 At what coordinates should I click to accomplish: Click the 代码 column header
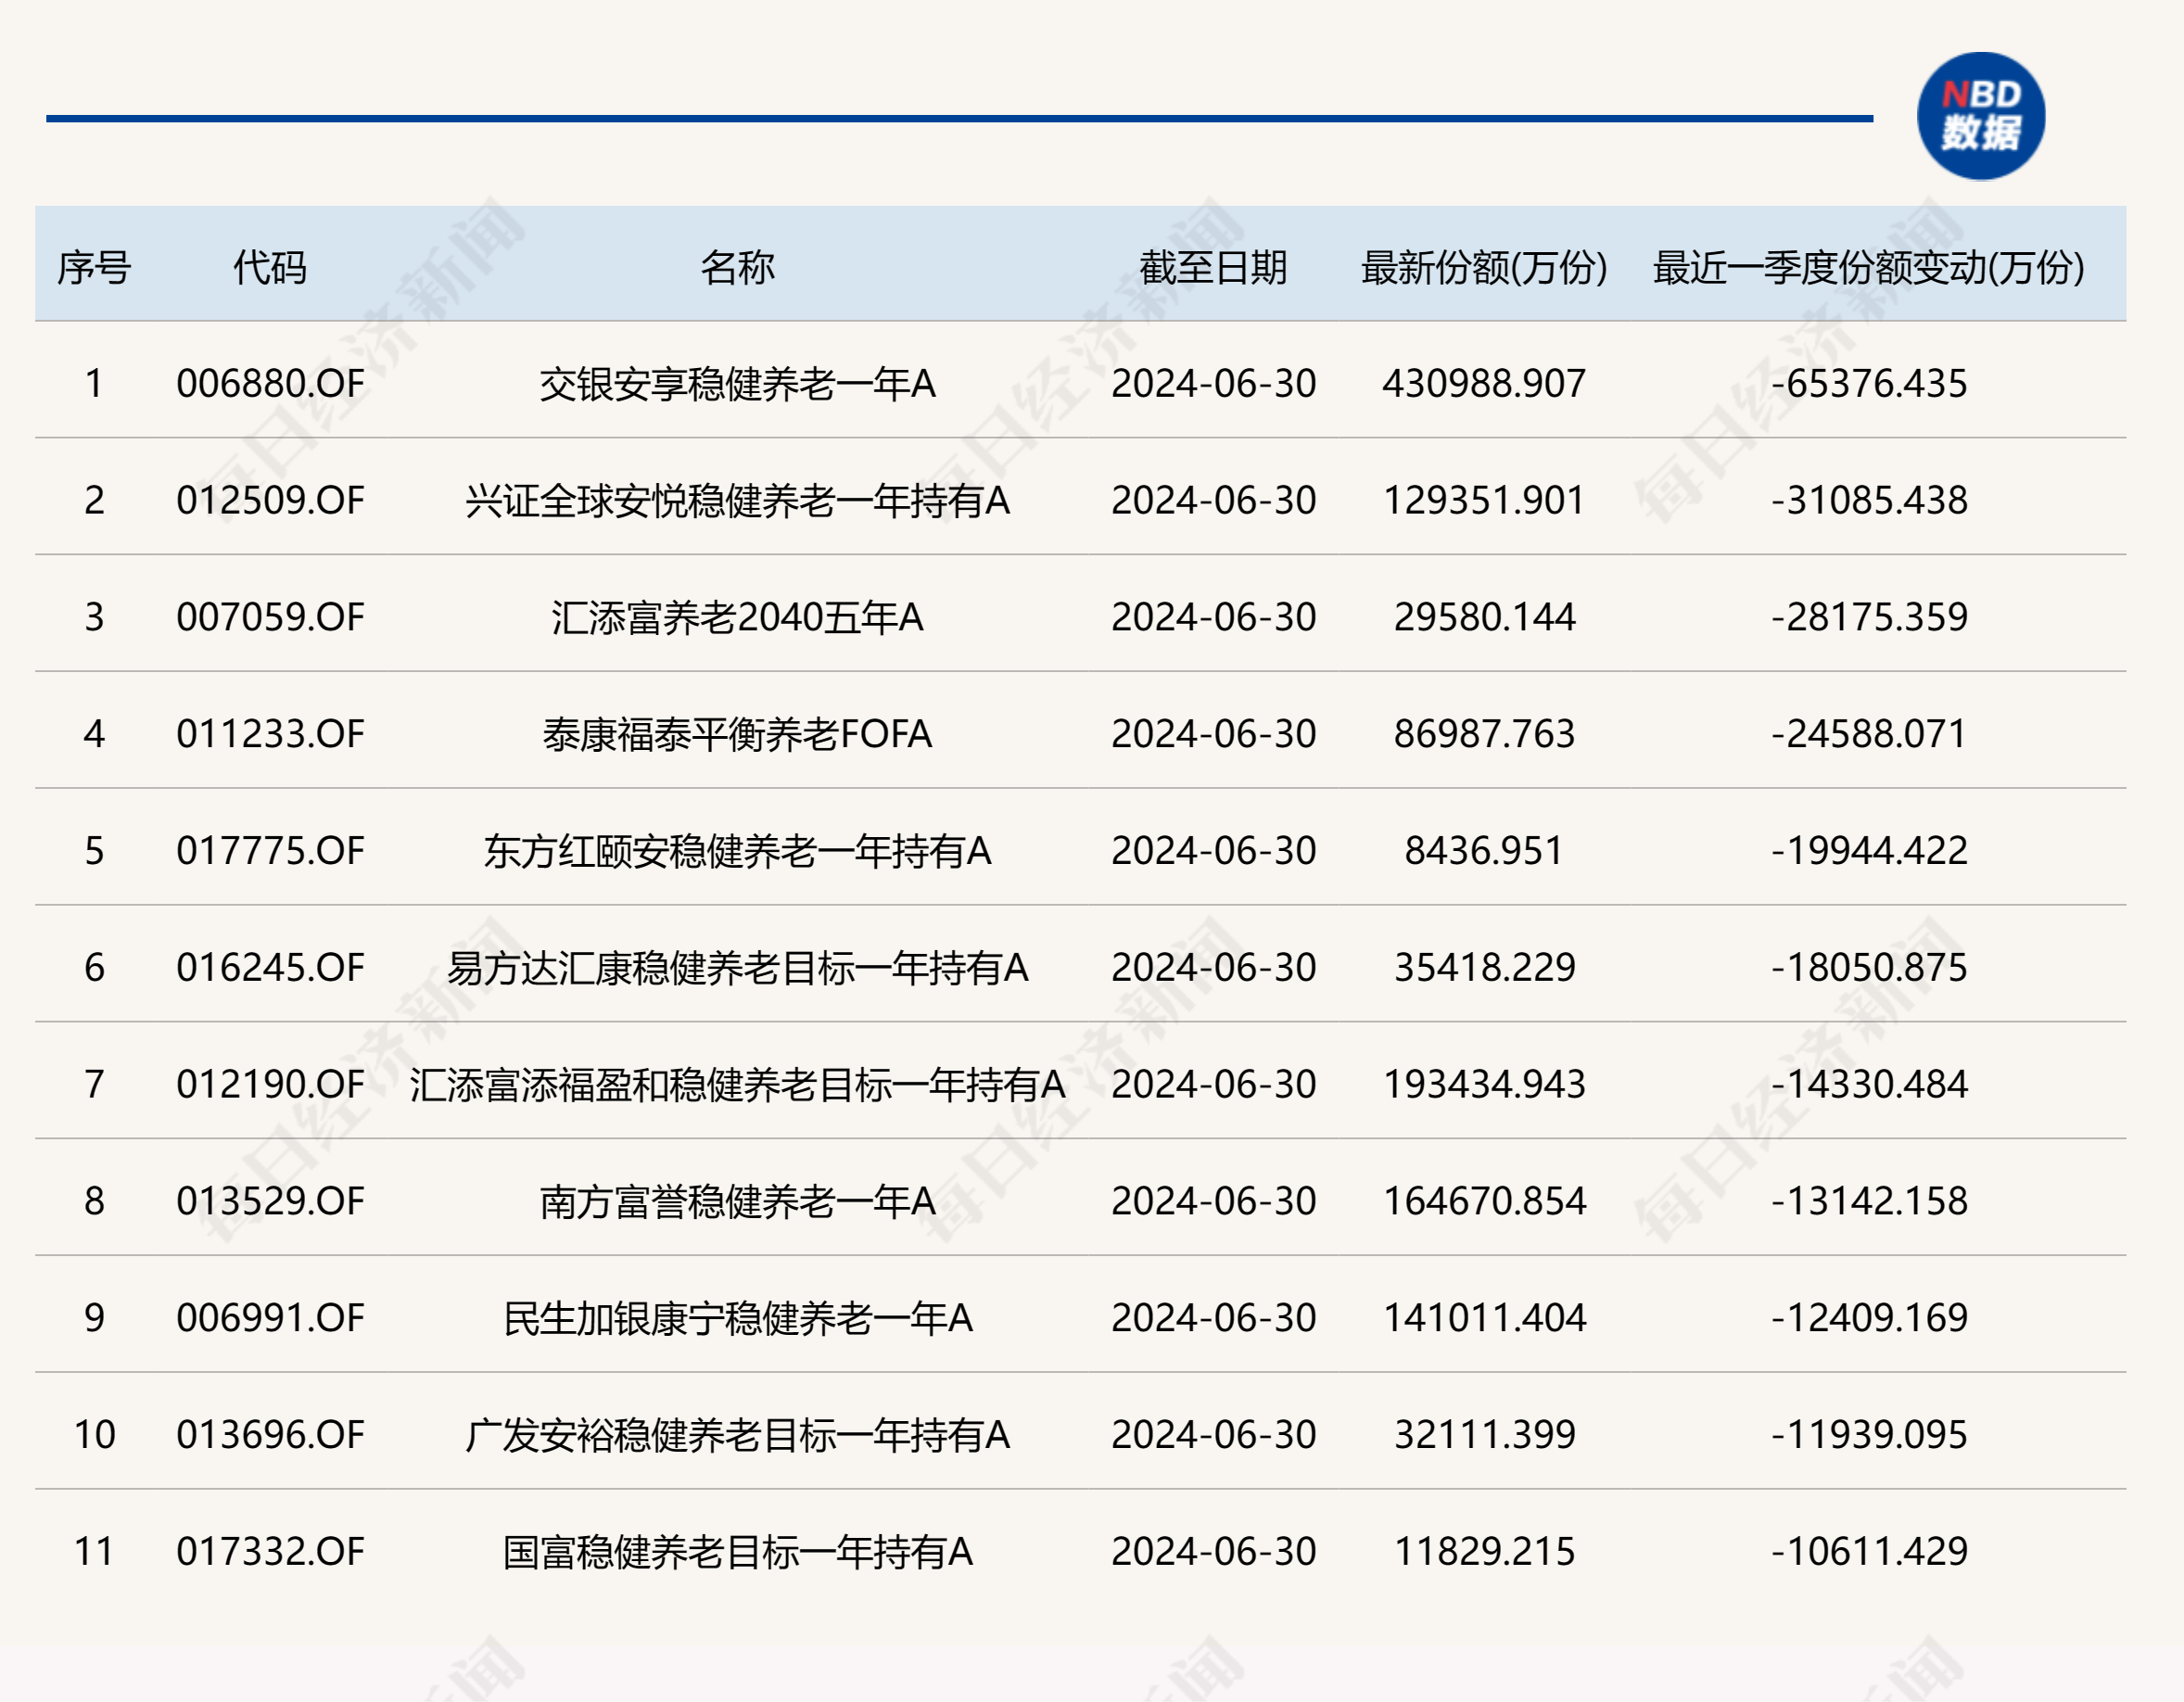point(270,268)
